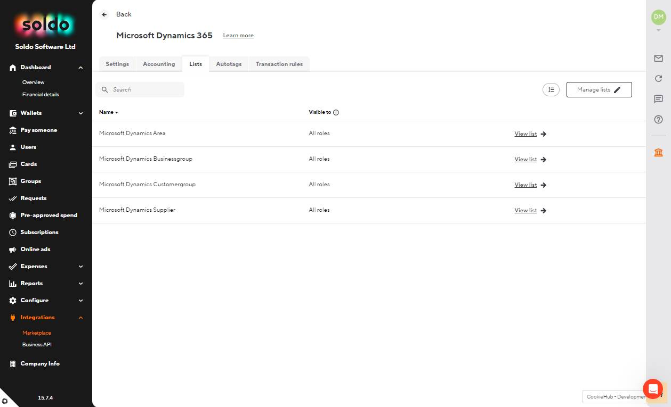Click the Reports bar chart icon
The height and width of the screenshot is (407, 671).
point(13,284)
